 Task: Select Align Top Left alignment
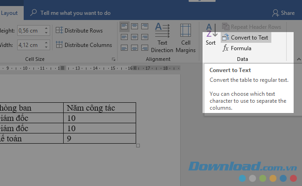click(125, 27)
